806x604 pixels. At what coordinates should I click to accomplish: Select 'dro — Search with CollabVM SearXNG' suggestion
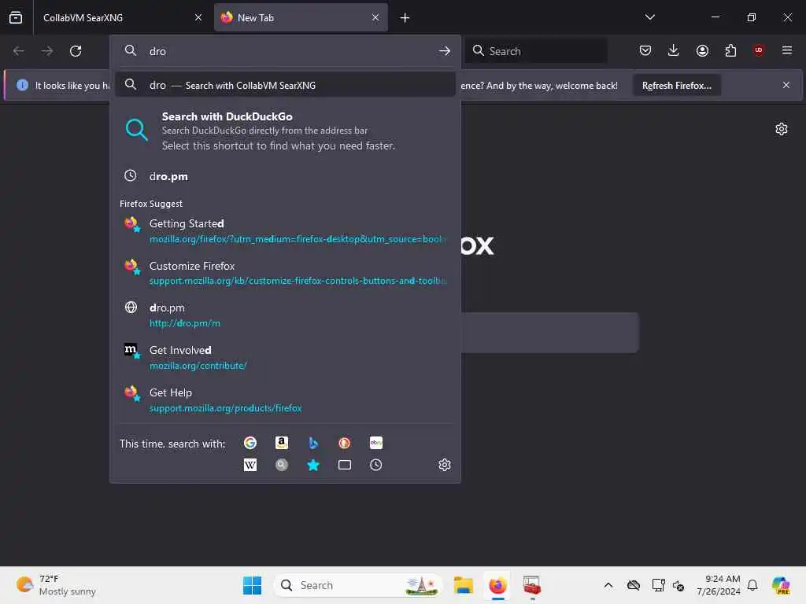pos(285,85)
